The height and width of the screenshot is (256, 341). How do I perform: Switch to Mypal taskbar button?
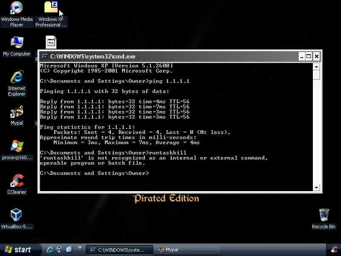tap(187, 250)
